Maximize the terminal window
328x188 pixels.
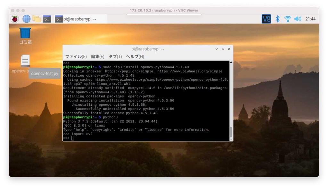[223, 49]
